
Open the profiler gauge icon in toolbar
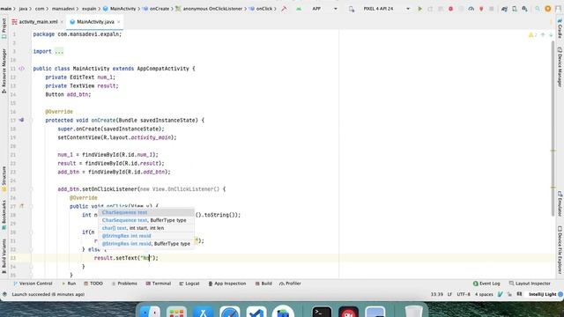click(x=471, y=9)
